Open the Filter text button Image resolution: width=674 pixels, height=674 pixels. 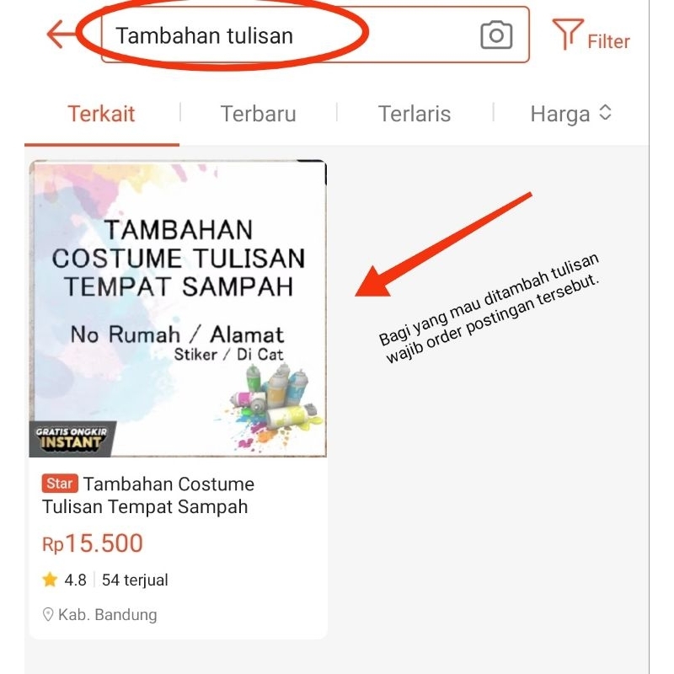(x=608, y=41)
